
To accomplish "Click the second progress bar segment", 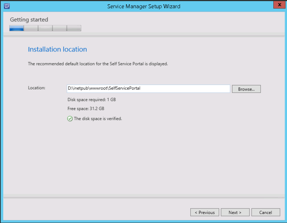I will (31, 28).
